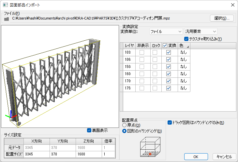
Task: Click the dialog title bar app icon
Action: tap(6, 5)
